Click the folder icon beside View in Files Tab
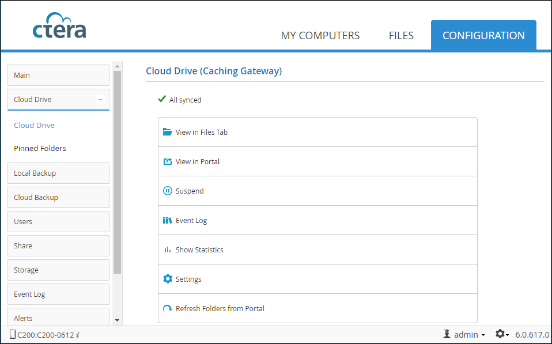The width and height of the screenshot is (552, 344). pyautogui.click(x=168, y=132)
